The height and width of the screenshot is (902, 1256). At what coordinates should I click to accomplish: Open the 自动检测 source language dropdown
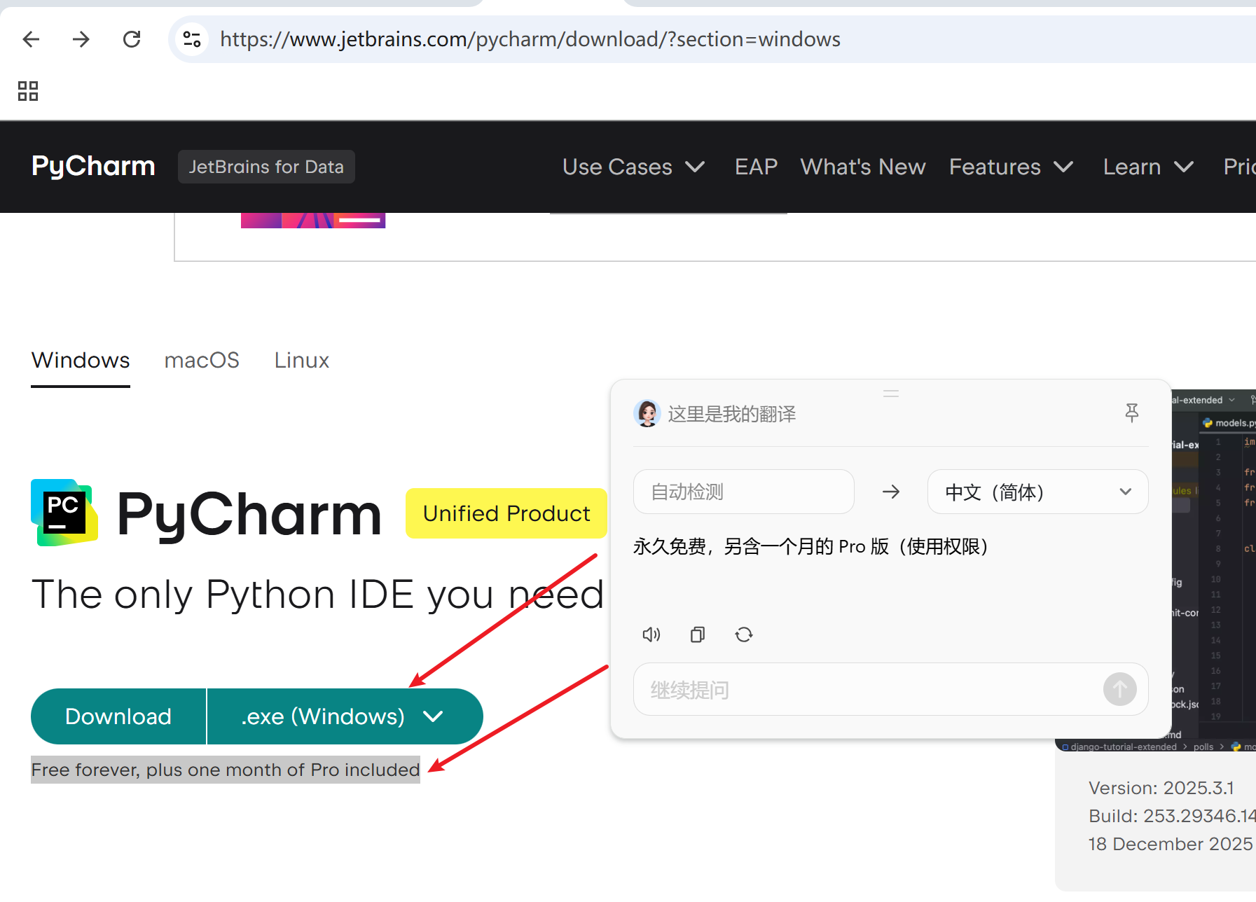pos(743,492)
